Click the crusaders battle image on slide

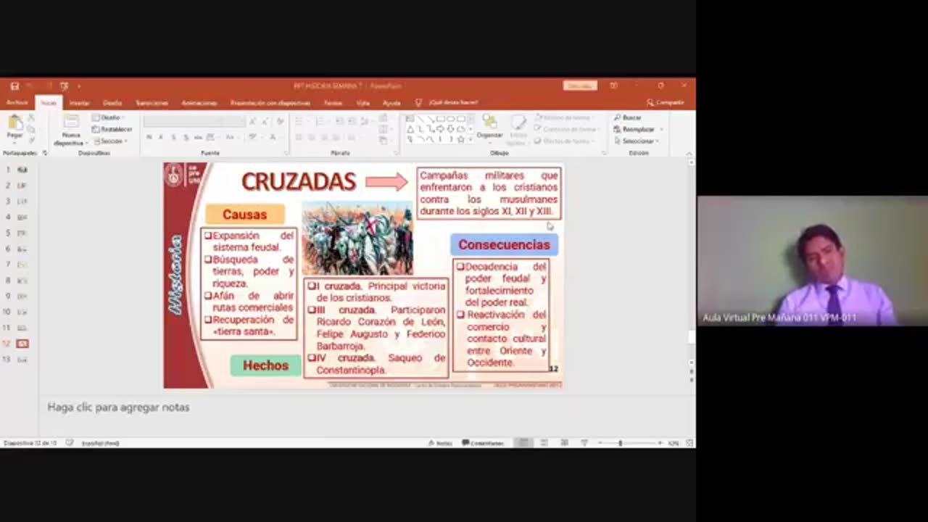[357, 239]
